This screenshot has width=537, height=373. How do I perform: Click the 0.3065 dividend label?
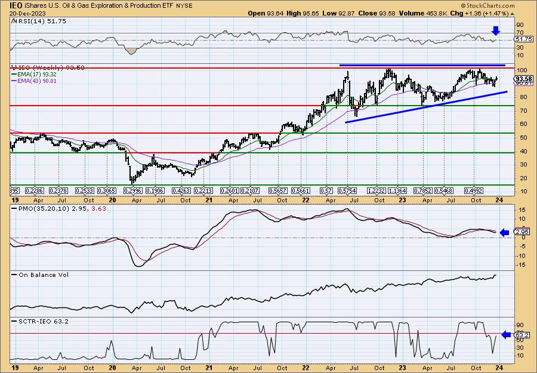[x=107, y=191]
